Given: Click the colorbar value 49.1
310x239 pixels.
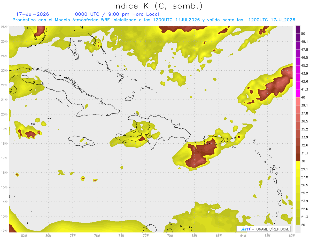Looking at the screenshot, I should (305, 42).
